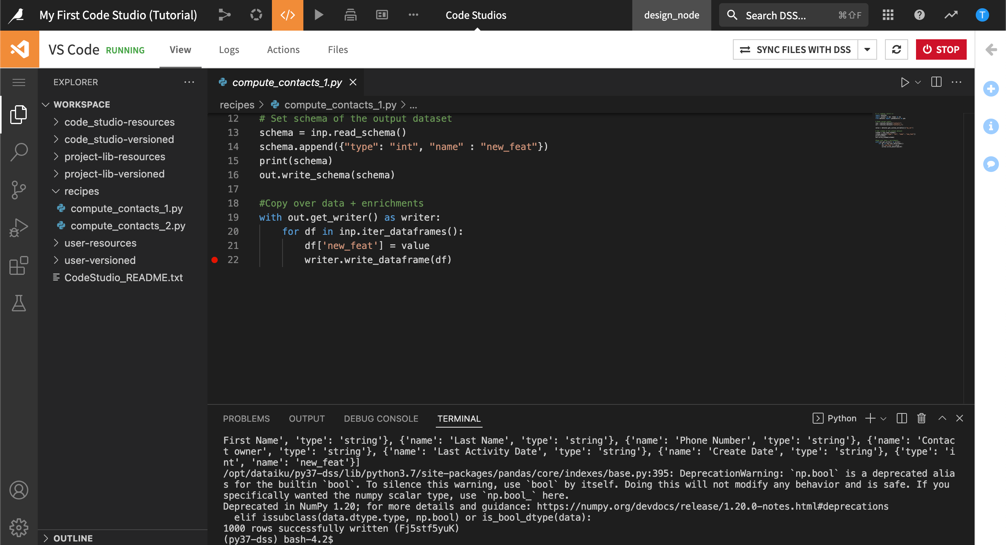Open Accounts icon in activity bar

(x=19, y=490)
